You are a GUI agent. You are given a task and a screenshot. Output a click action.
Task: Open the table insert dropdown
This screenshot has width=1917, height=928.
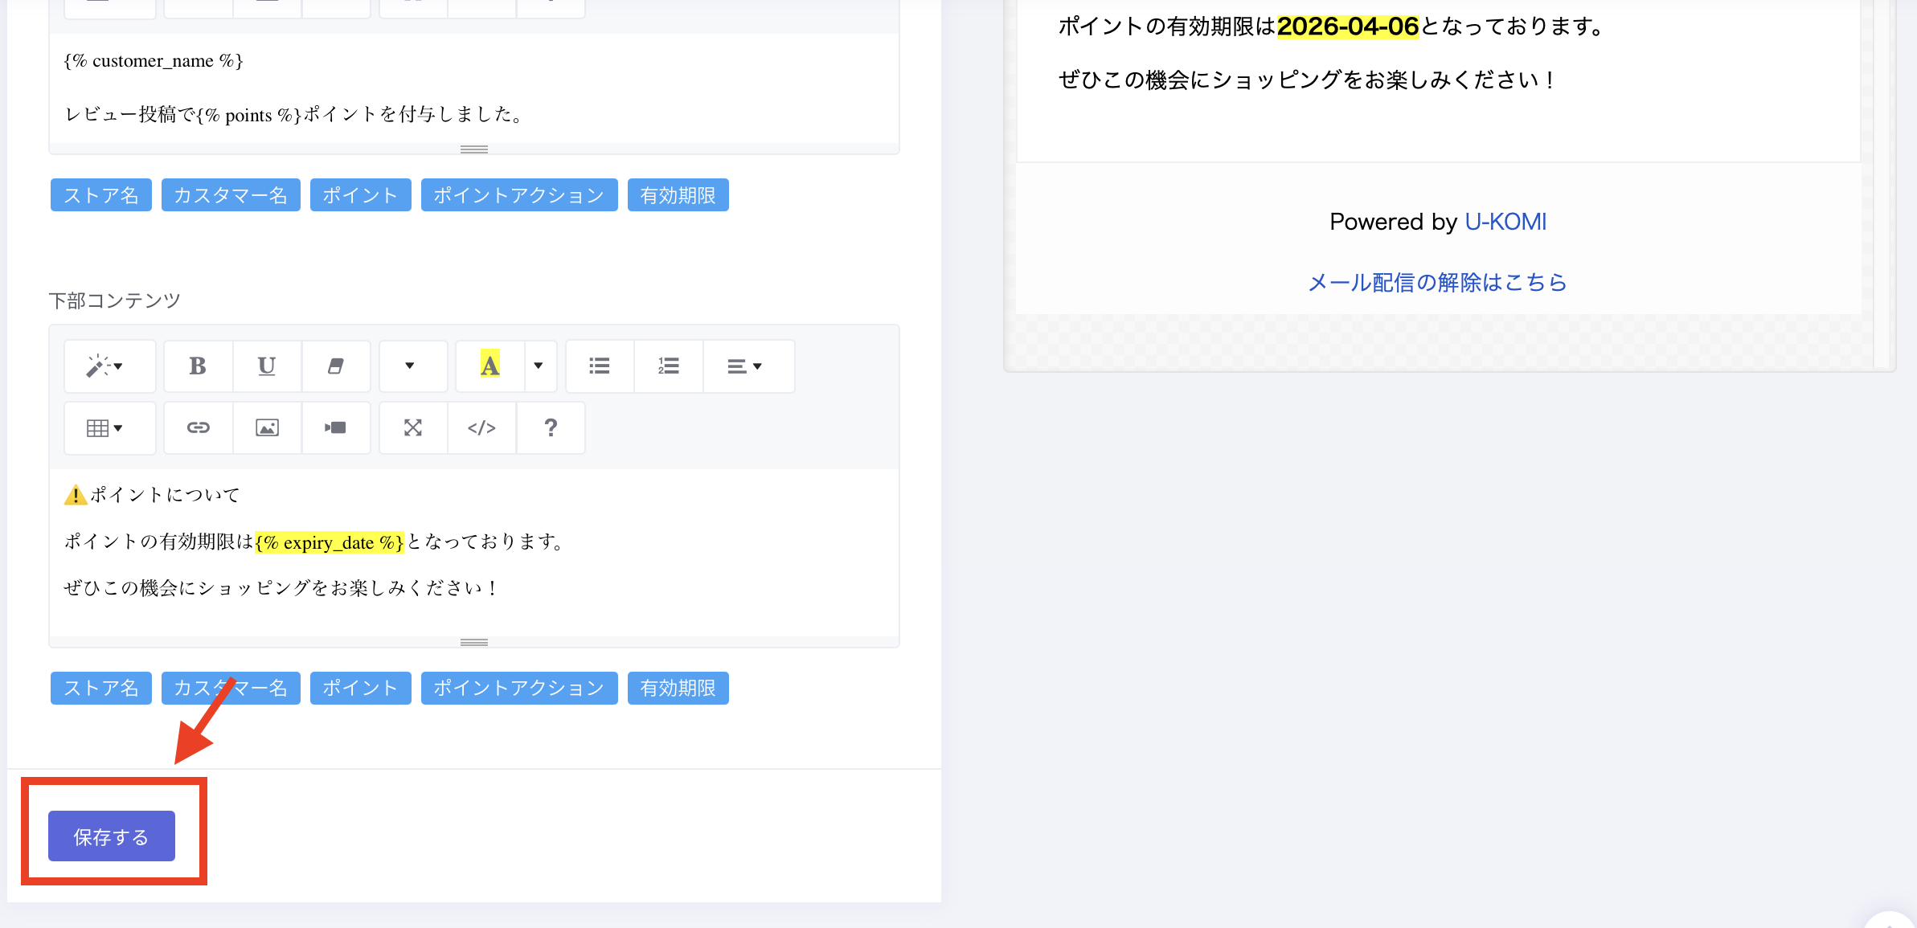[105, 427]
